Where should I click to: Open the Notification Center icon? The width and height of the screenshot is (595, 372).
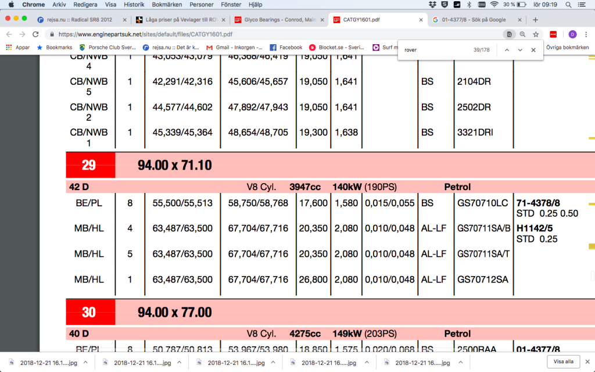pyautogui.click(x=581, y=5)
